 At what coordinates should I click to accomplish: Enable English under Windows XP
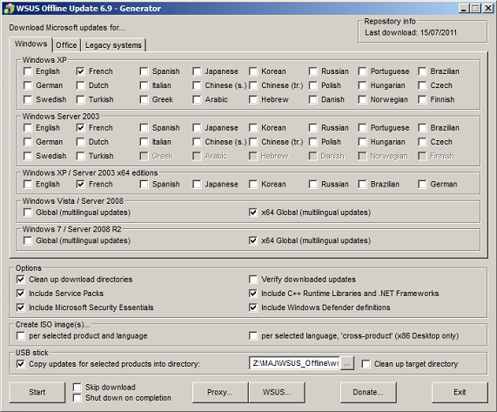[28, 71]
